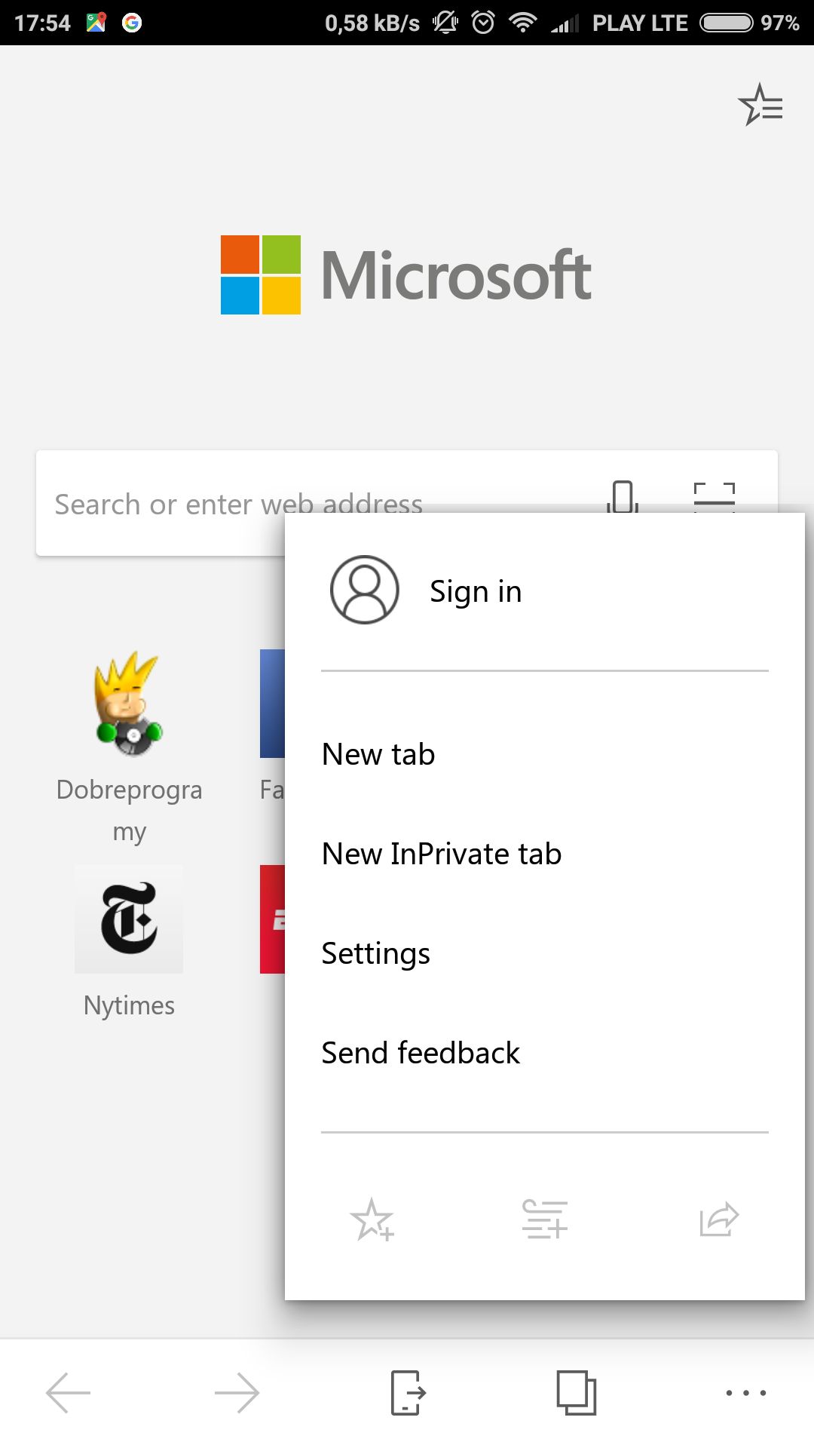Tap the Dobreprogramy label

(129, 811)
